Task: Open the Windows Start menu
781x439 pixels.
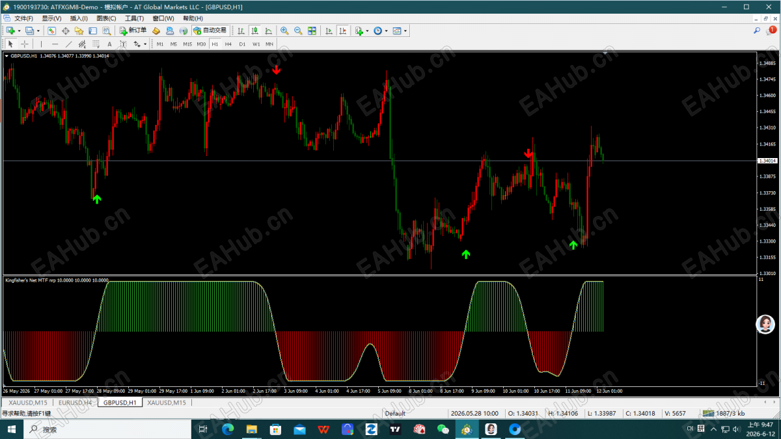Action: pos(12,429)
